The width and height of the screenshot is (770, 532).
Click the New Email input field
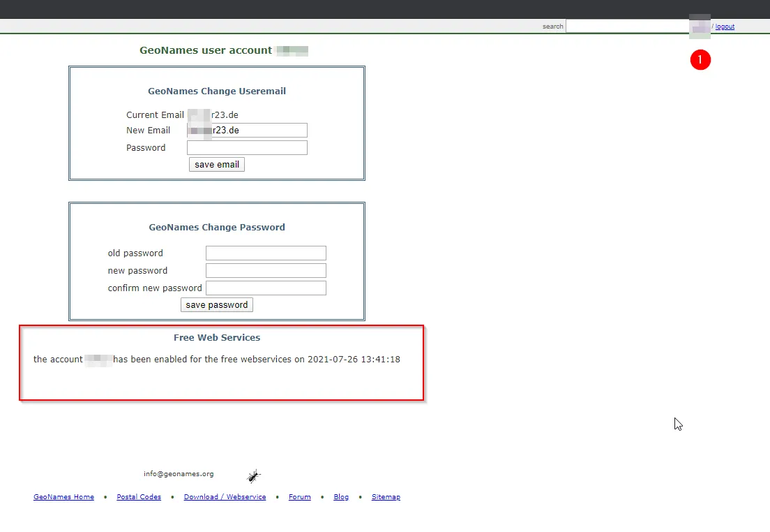point(247,131)
